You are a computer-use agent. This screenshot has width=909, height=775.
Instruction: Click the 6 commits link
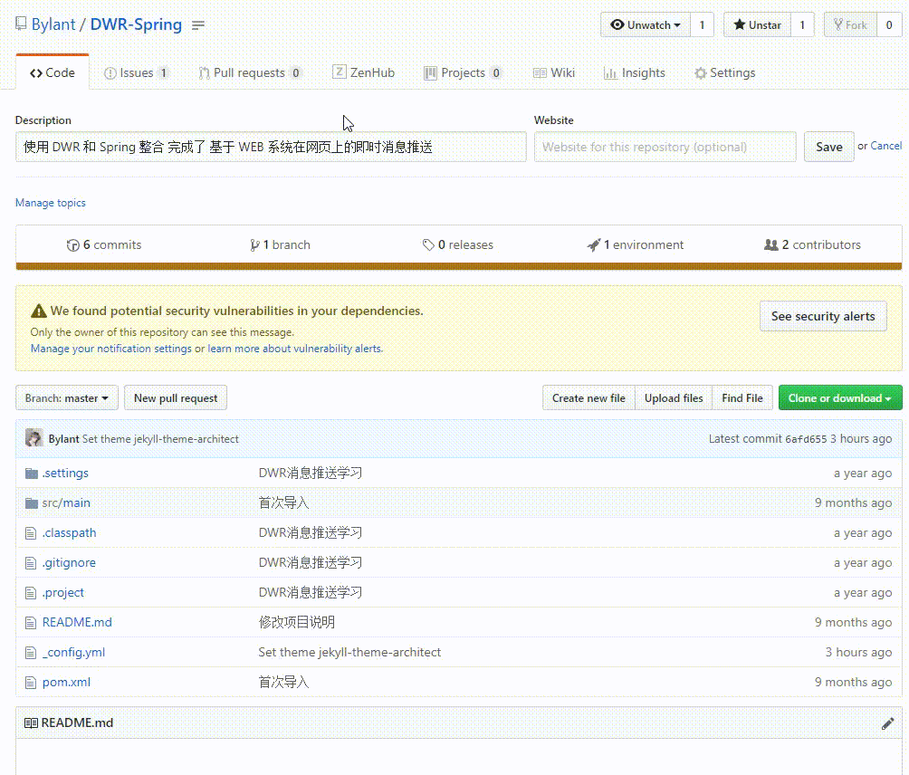104,244
